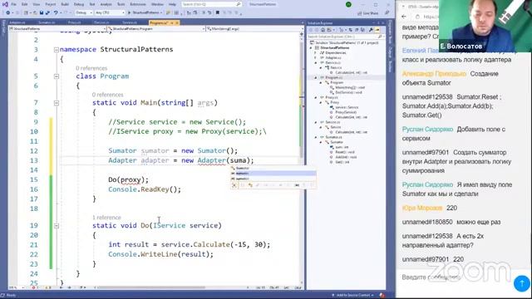
Task: Click the Search Solution Explorer field
Action: pyautogui.click(x=346, y=37)
